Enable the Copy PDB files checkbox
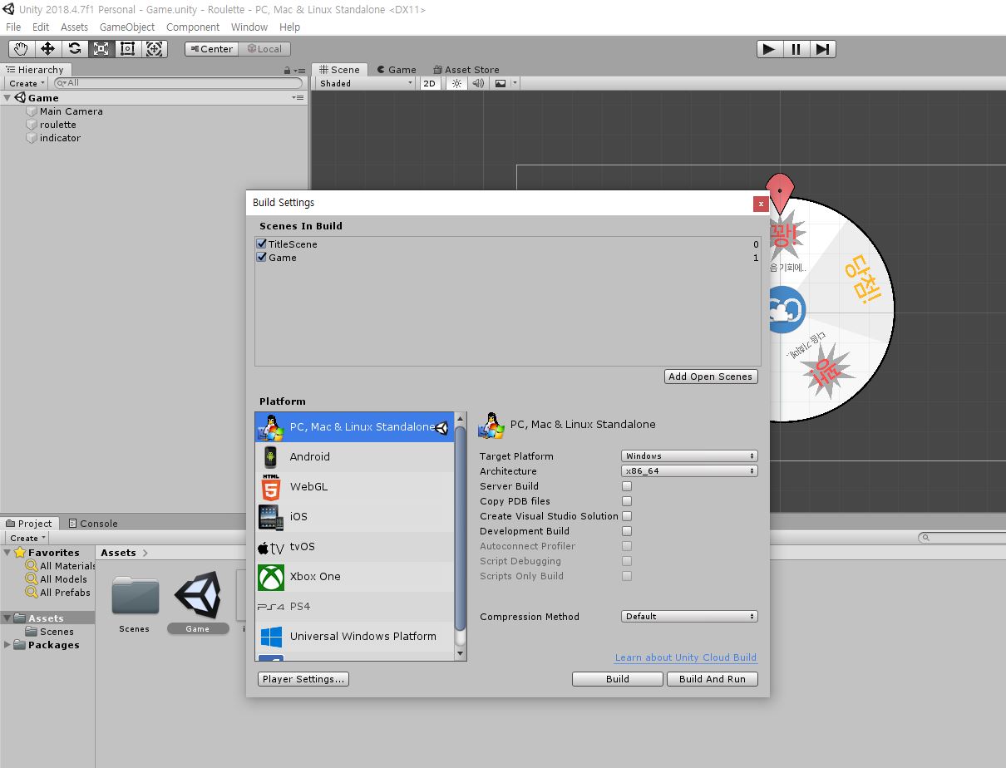The image size is (1006, 768). point(627,501)
